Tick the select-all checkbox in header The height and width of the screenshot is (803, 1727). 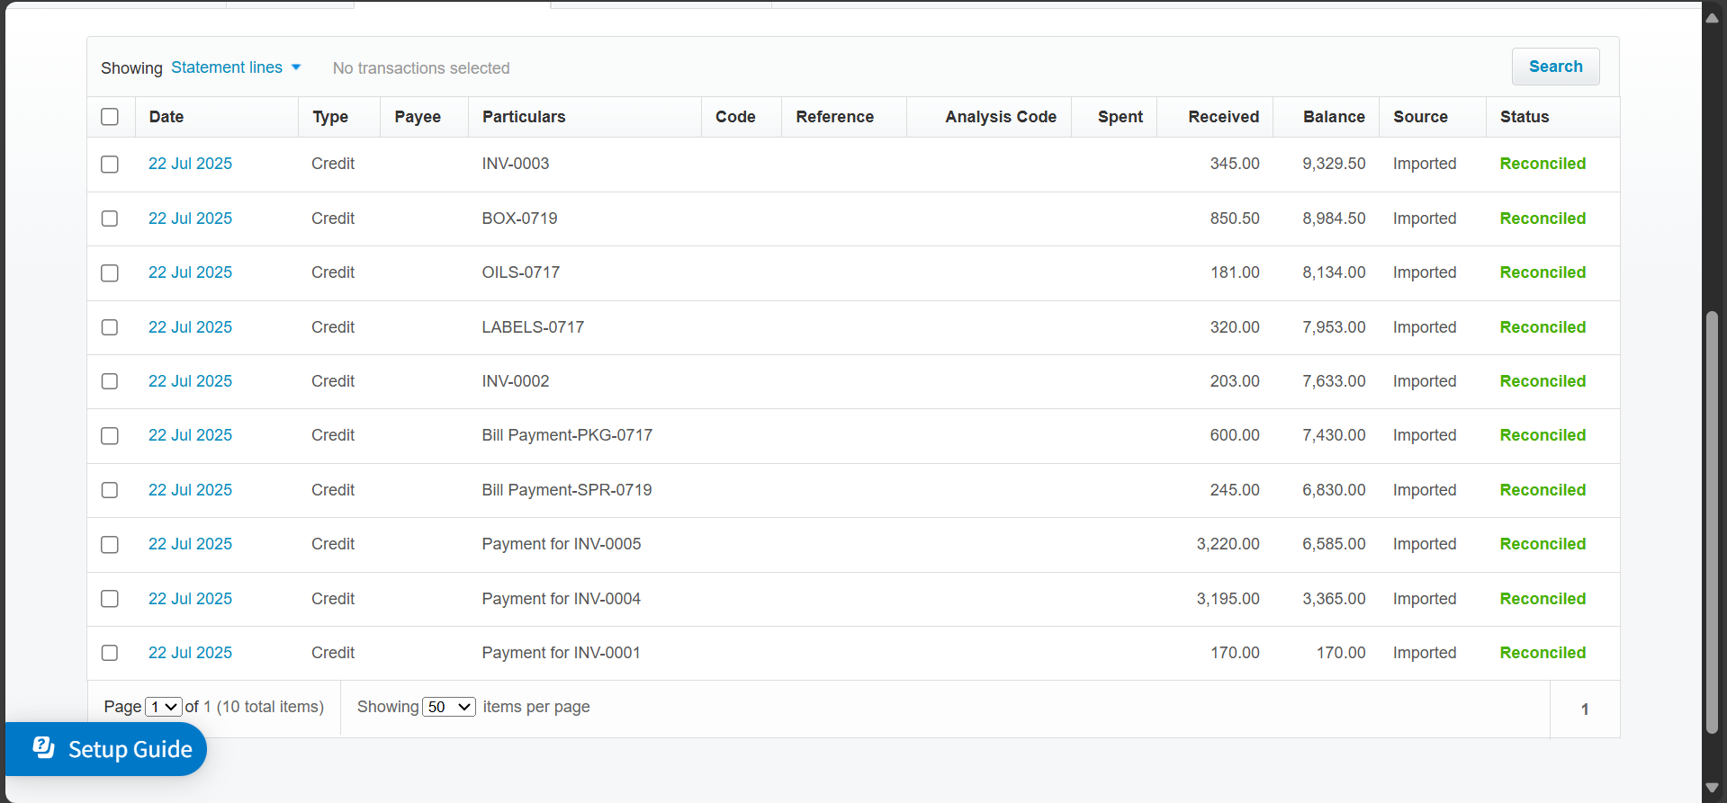tap(110, 117)
